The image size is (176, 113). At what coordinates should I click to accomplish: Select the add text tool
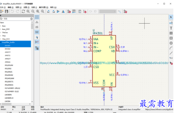tap(171, 28)
